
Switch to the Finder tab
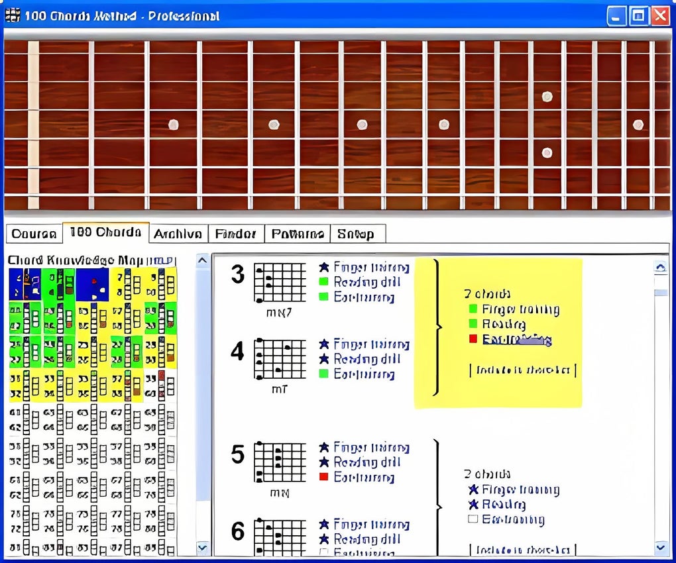[x=236, y=233]
